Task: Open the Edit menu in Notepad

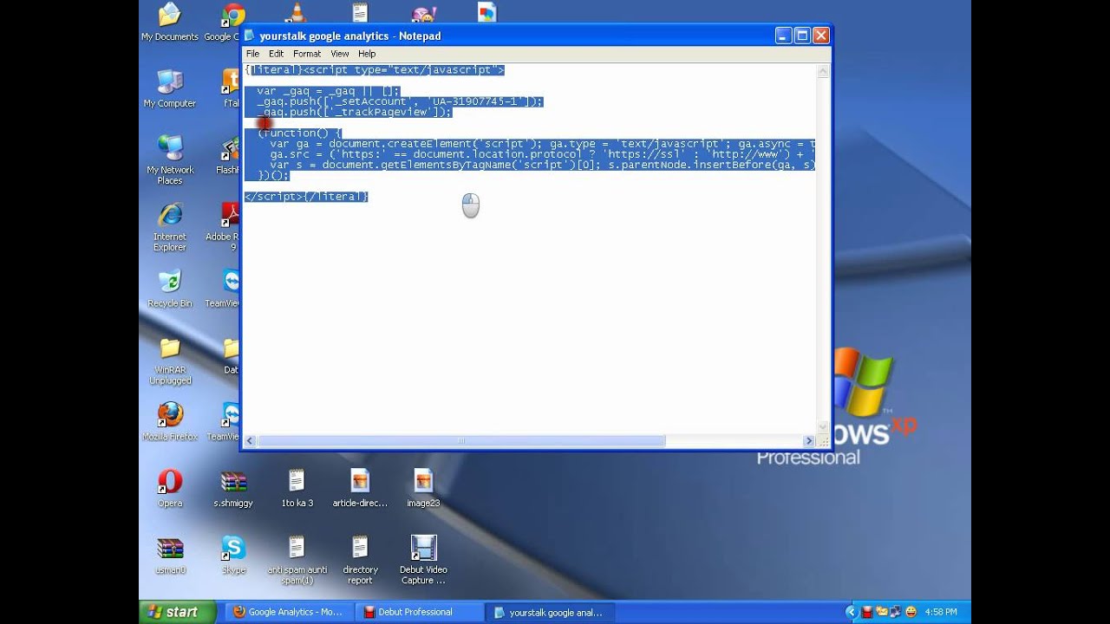Action: point(276,54)
